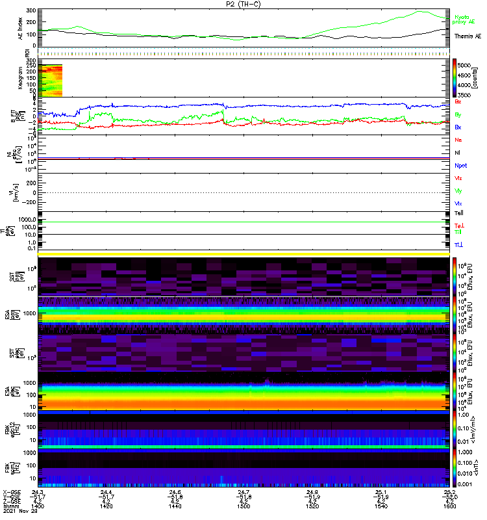
Task: Click the keogram counts color bar
Action: tap(455, 78)
